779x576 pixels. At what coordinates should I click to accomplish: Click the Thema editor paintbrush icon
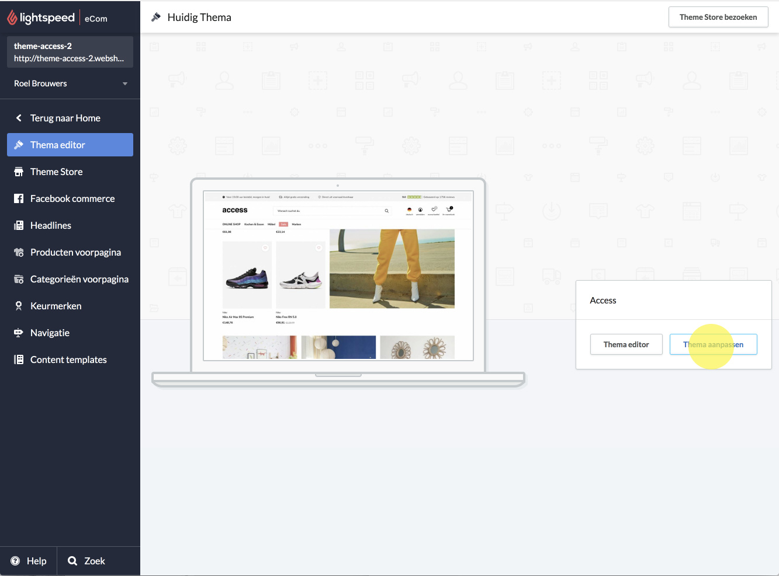coord(19,145)
